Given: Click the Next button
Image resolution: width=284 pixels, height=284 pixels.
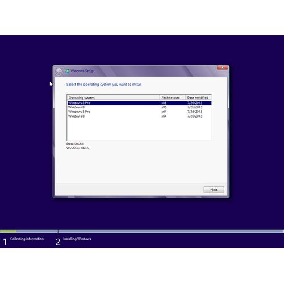Looking at the screenshot, I should click(214, 190).
